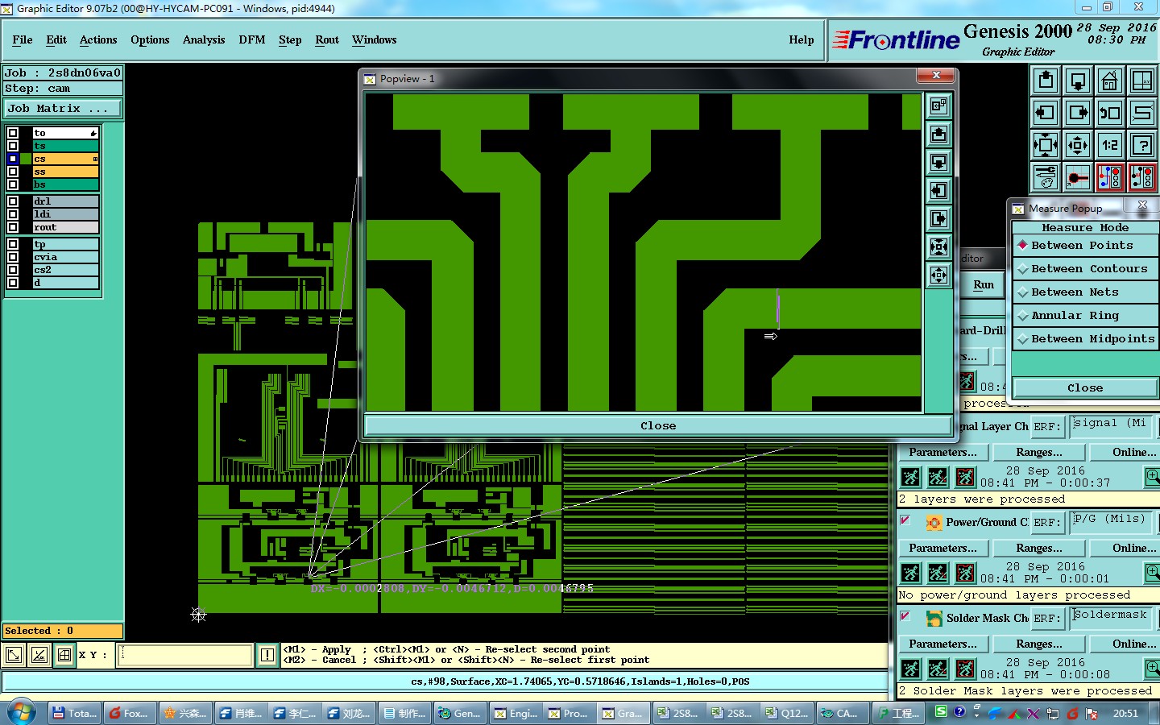Image resolution: width=1160 pixels, height=725 pixels.
Task: Click the Run button
Action: pos(983,285)
